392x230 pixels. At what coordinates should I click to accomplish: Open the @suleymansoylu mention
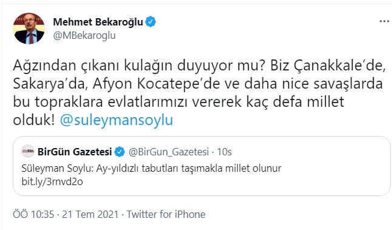[x=117, y=120]
